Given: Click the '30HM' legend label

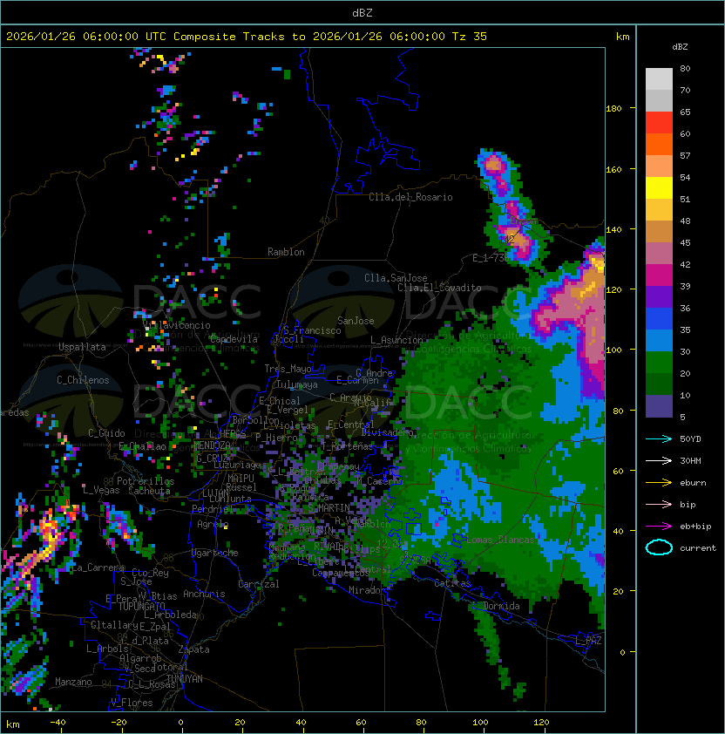Looking at the screenshot, I should (x=690, y=460).
